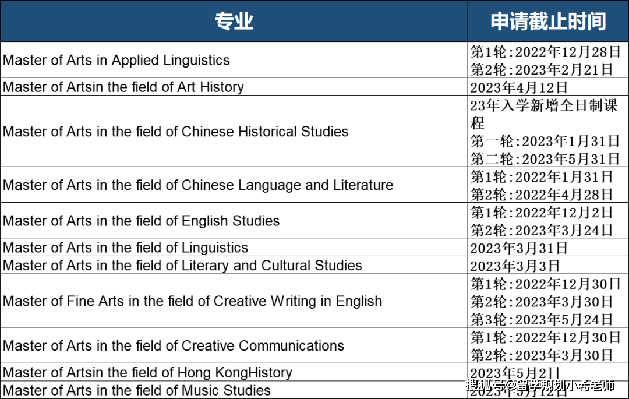
Task: Select Chinese Language and Literature program cell
Action: 234,185
